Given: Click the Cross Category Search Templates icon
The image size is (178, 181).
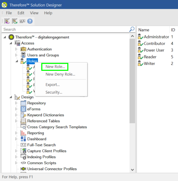Looking at the screenshot, I should [23, 127].
